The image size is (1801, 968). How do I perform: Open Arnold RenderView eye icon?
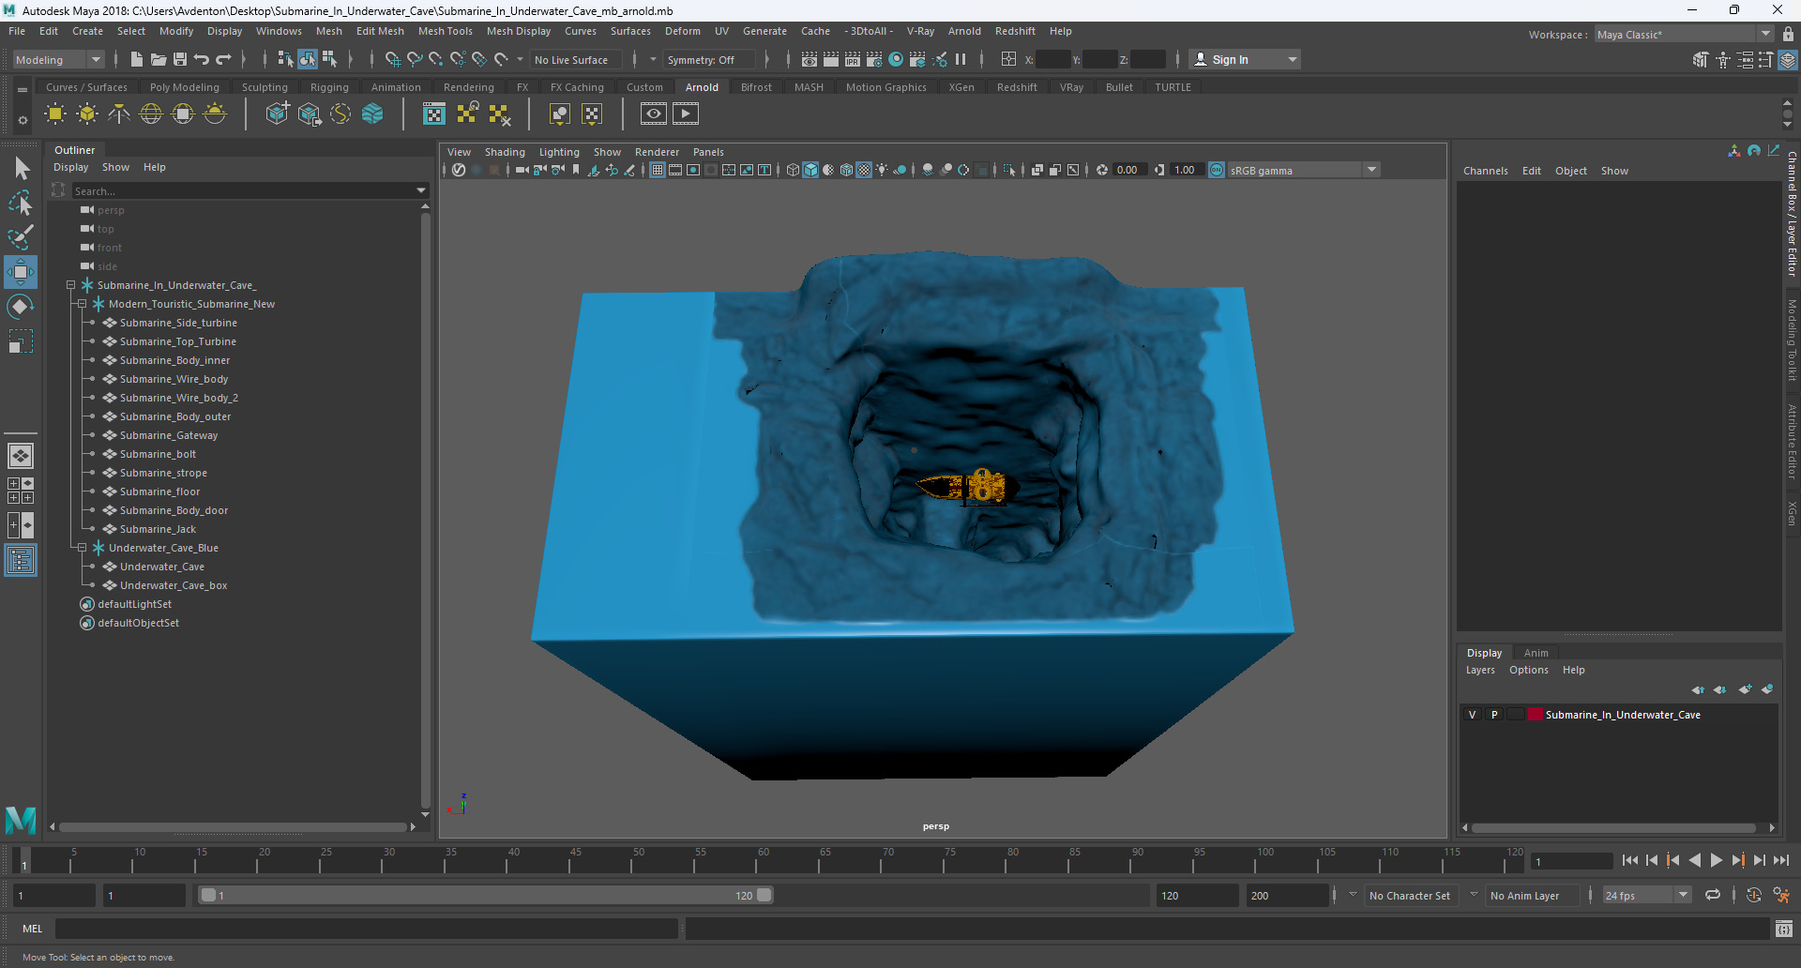654,114
